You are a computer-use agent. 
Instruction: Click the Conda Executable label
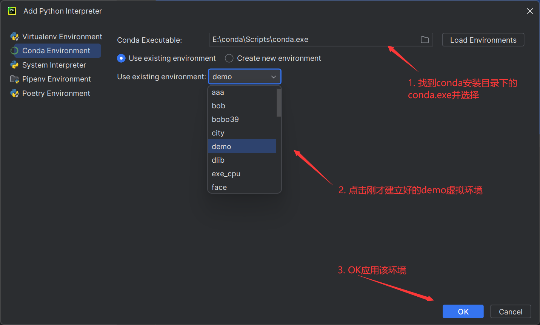(149, 40)
